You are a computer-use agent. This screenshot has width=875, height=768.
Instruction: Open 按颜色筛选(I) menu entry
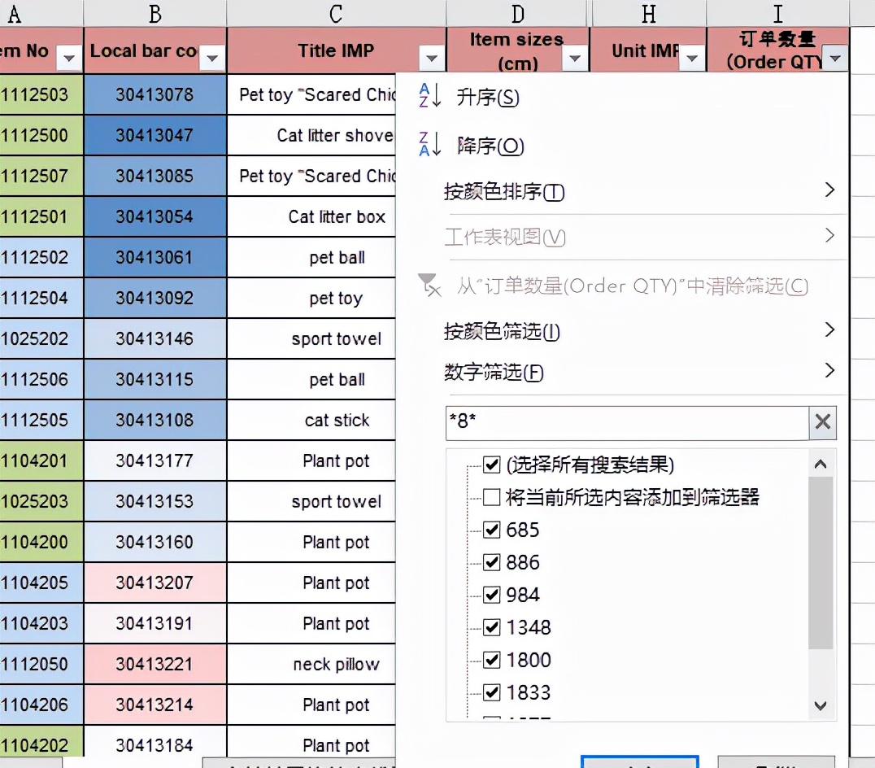point(502,332)
